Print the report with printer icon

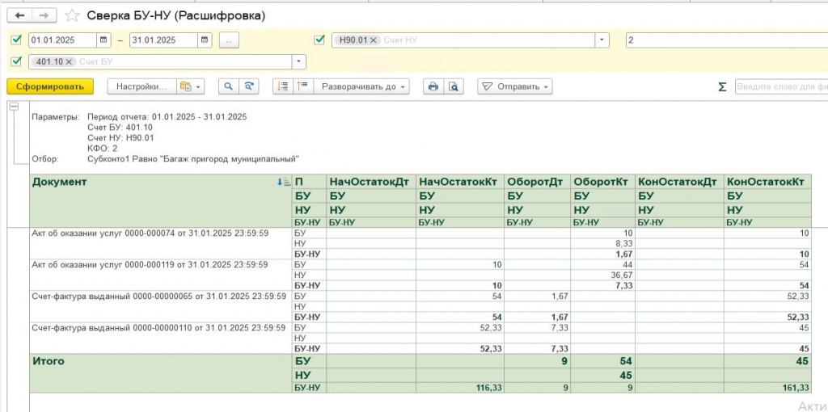433,86
